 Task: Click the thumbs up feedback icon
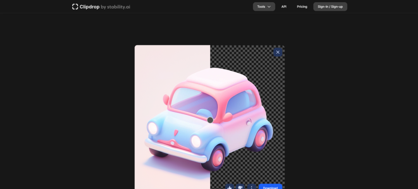point(230,187)
